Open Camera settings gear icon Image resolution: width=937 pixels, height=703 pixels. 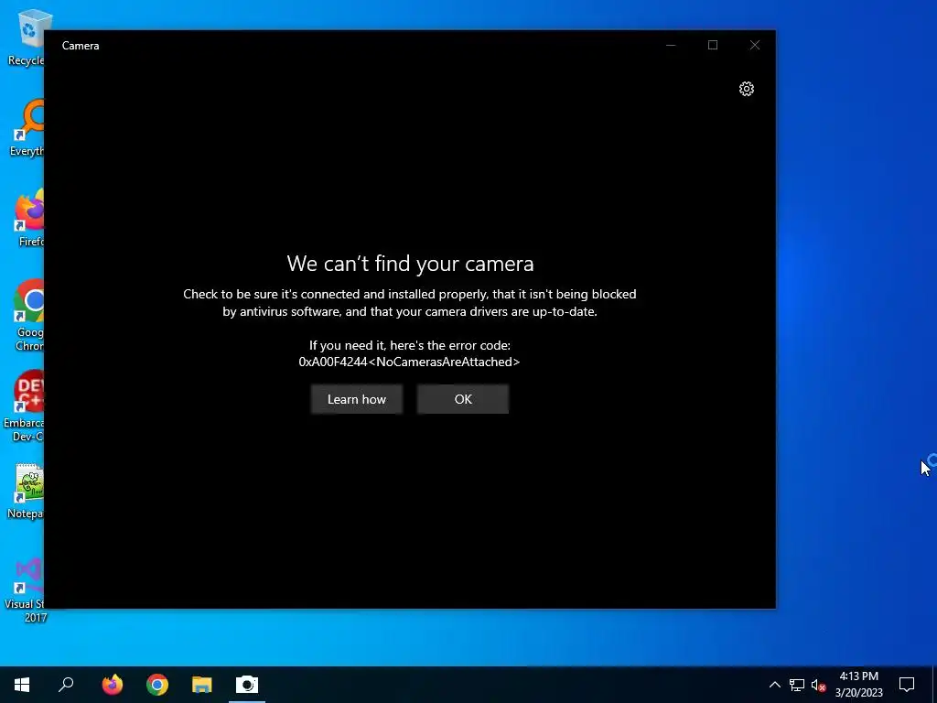[x=747, y=89]
